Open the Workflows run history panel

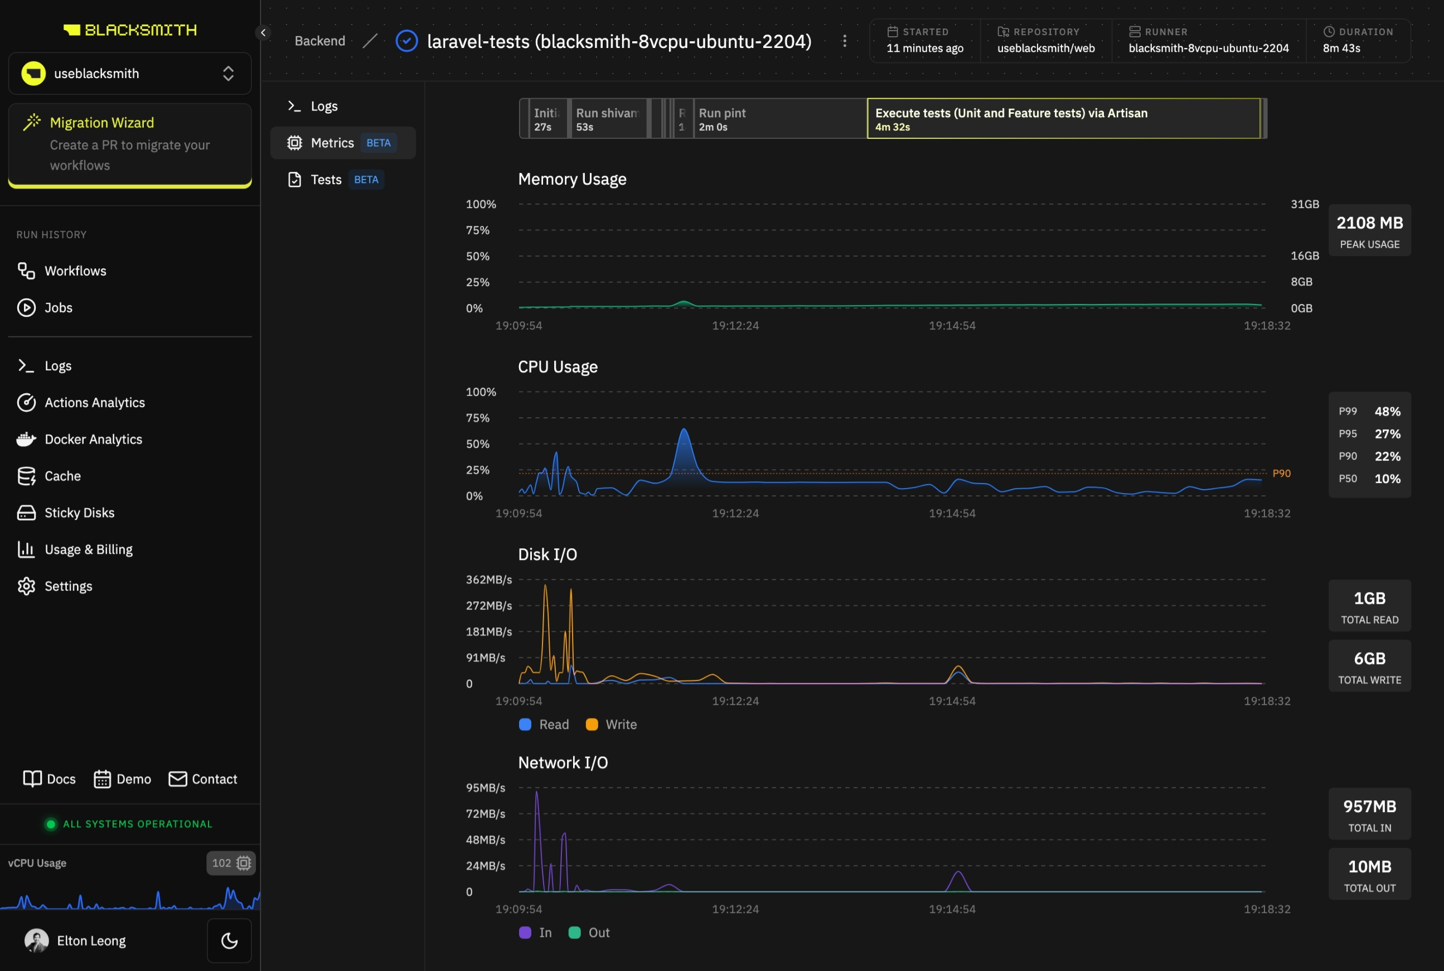(75, 270)
